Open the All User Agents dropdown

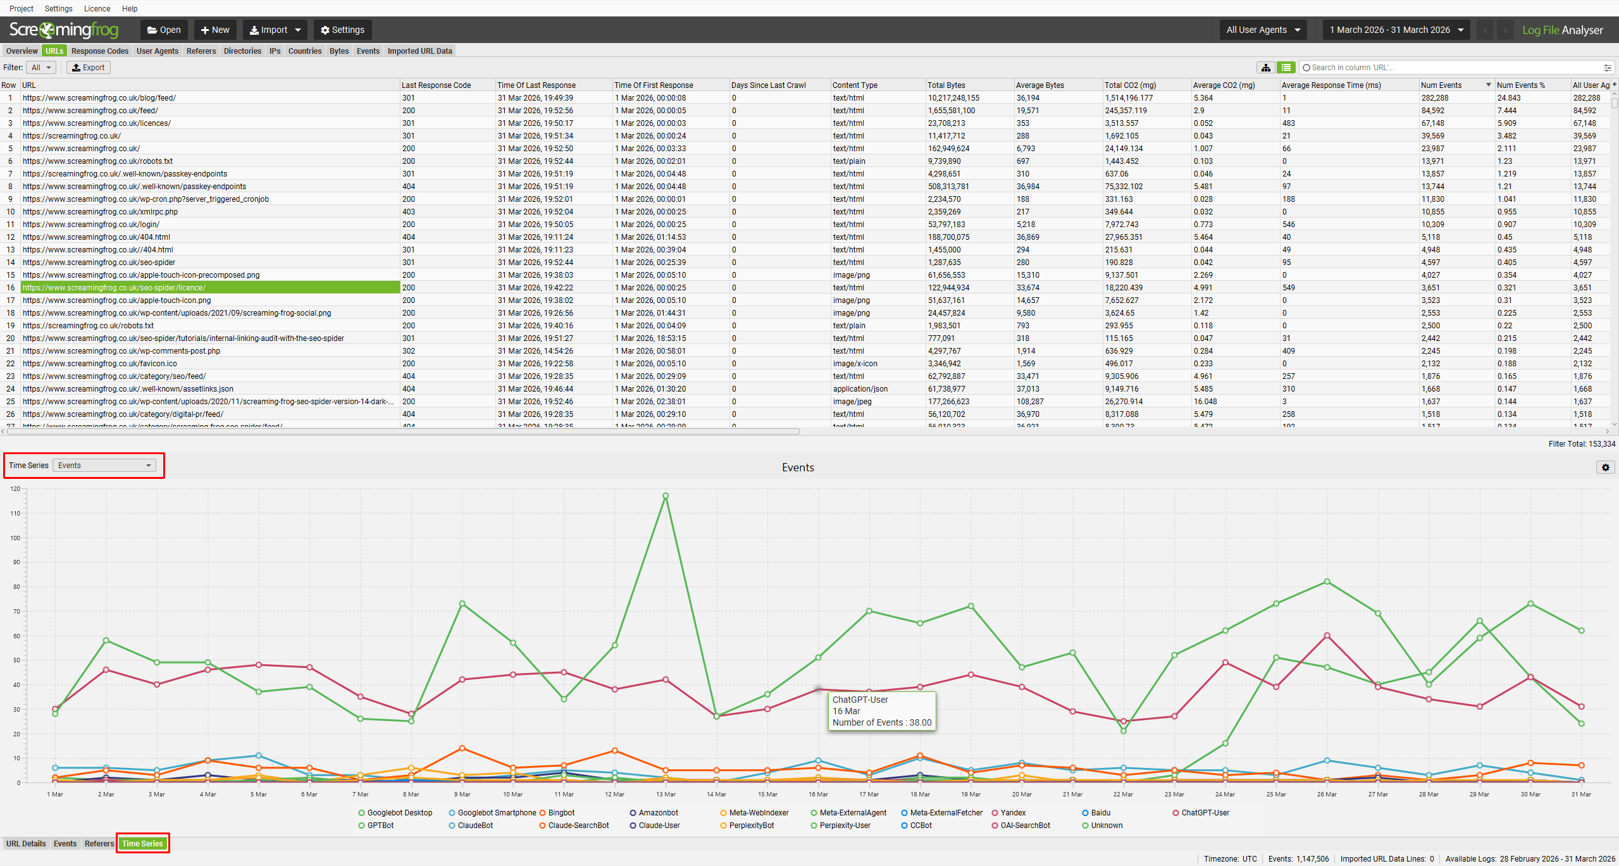(1262, 30)
